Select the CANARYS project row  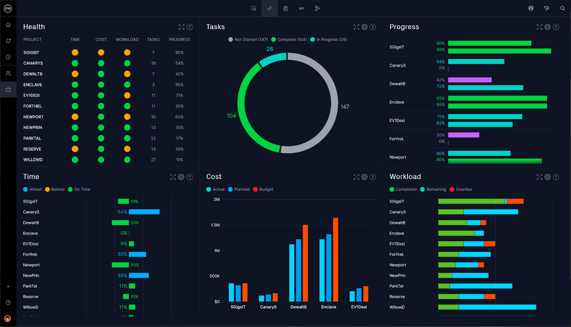[33, 63]
